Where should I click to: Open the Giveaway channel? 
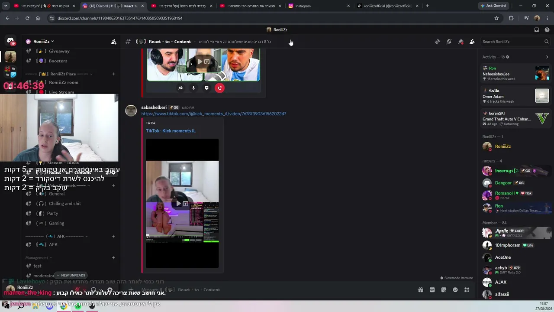(x=59, y=51)
